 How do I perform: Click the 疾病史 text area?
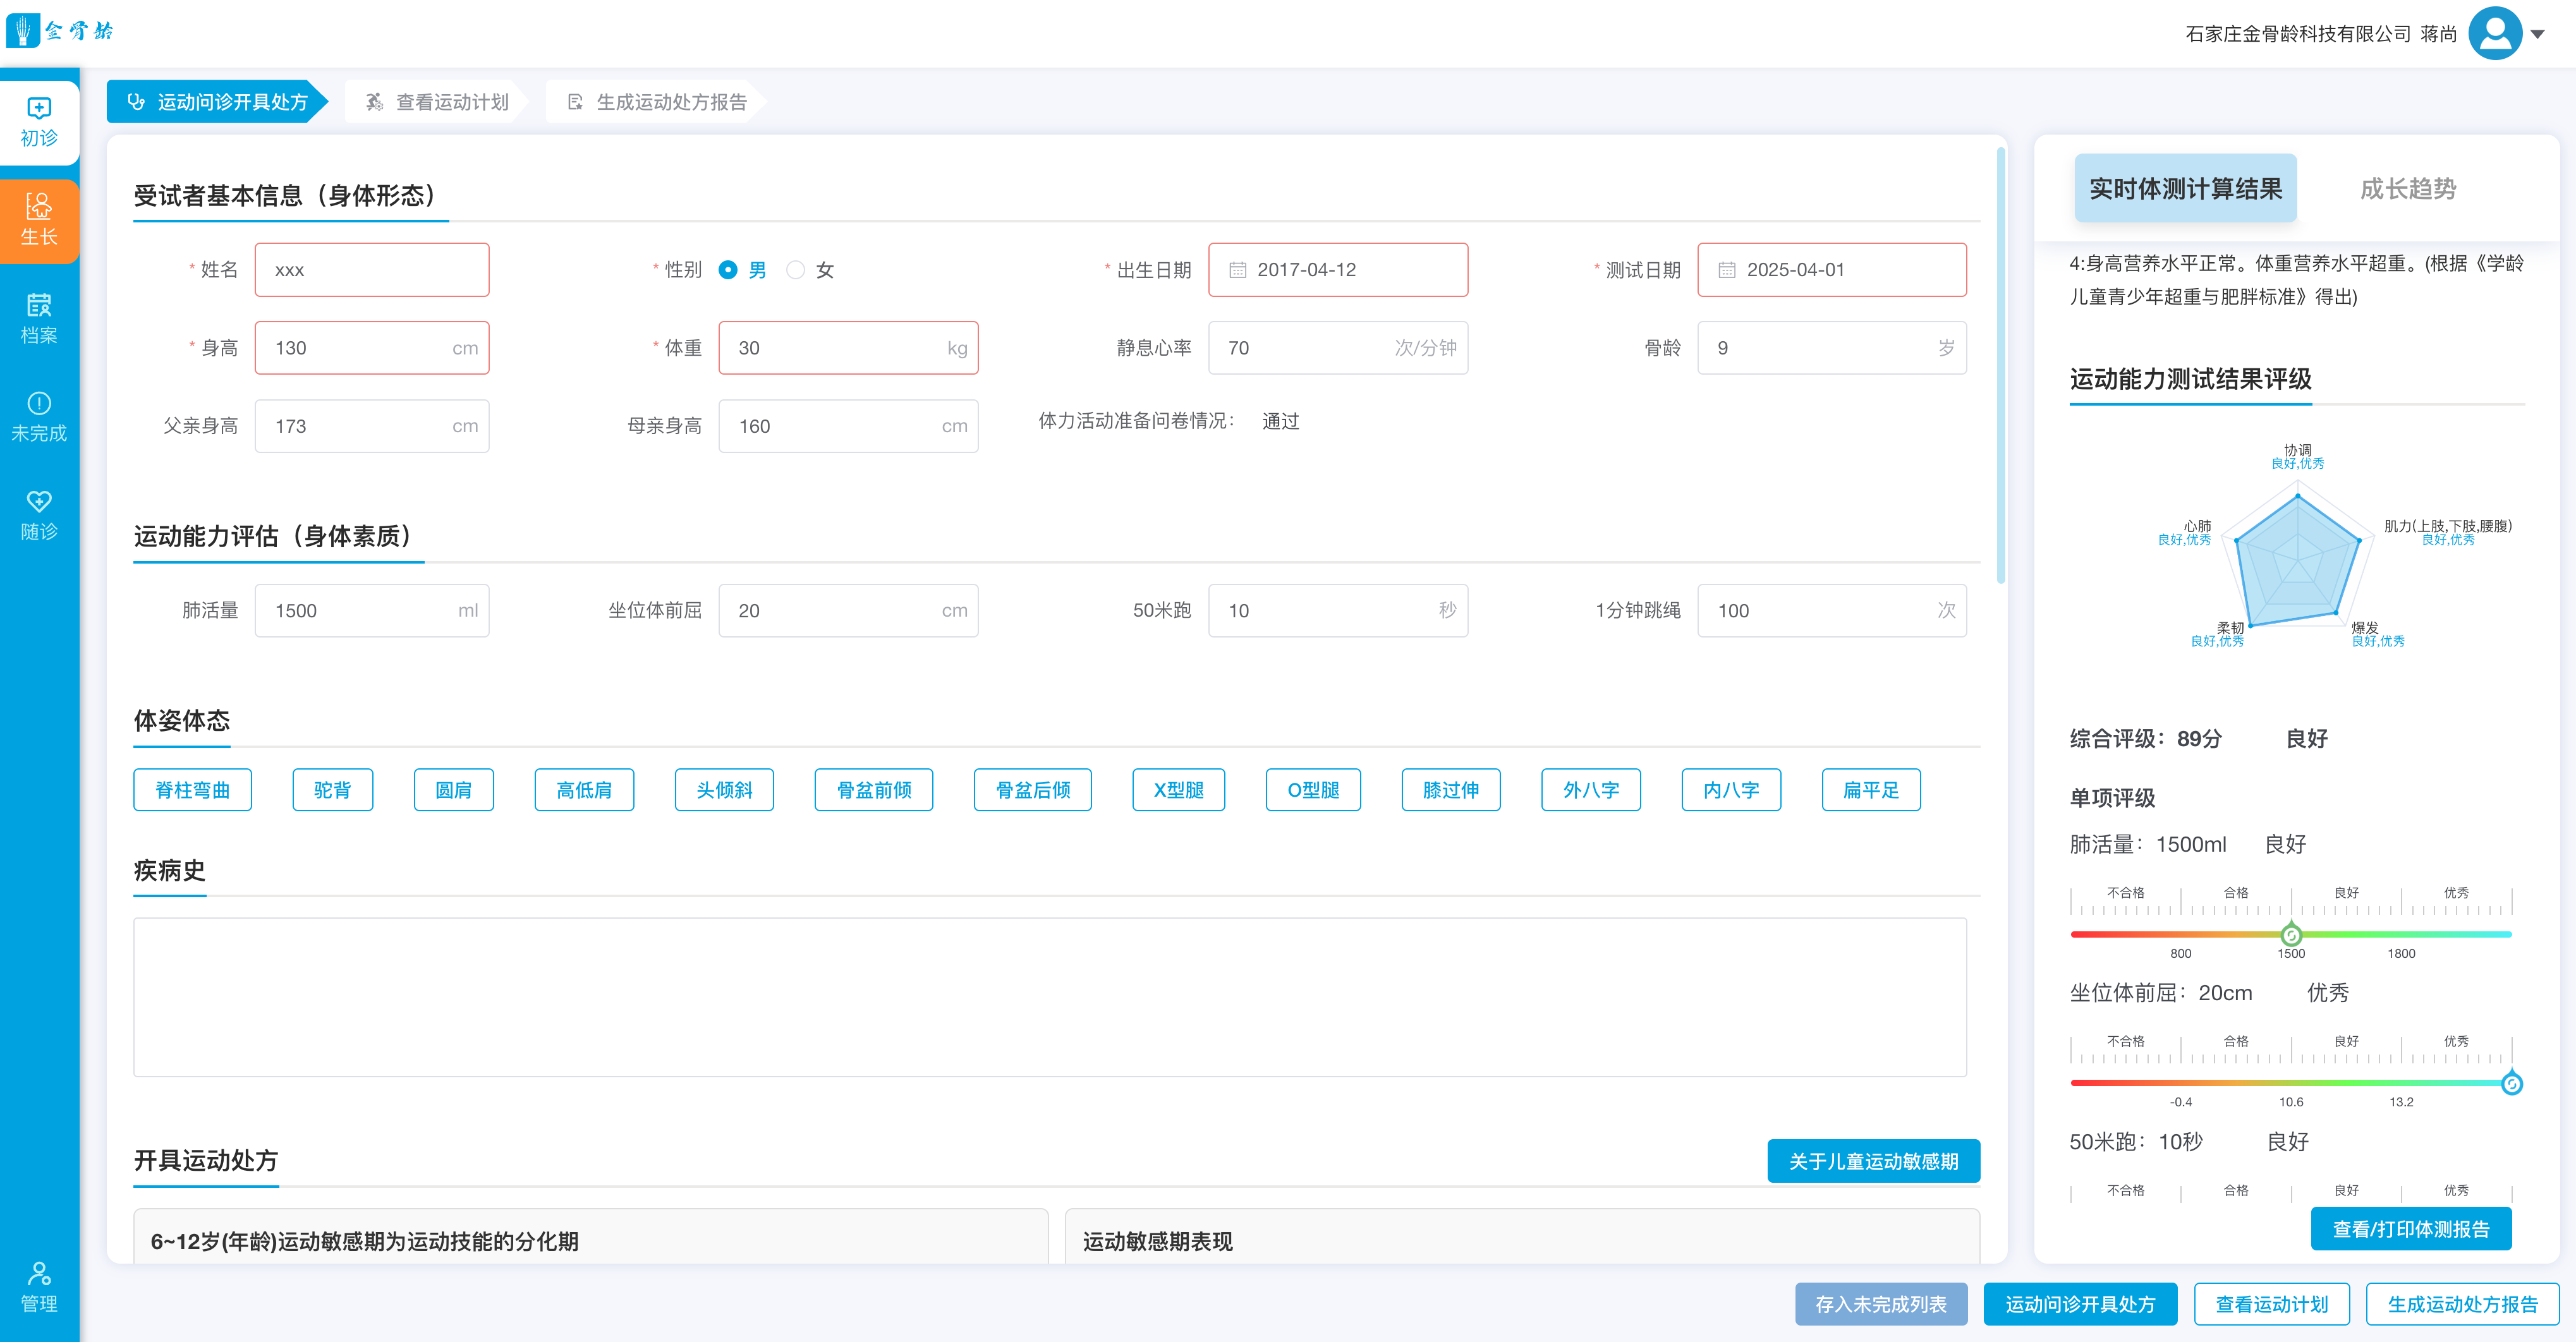point(1050,997)
